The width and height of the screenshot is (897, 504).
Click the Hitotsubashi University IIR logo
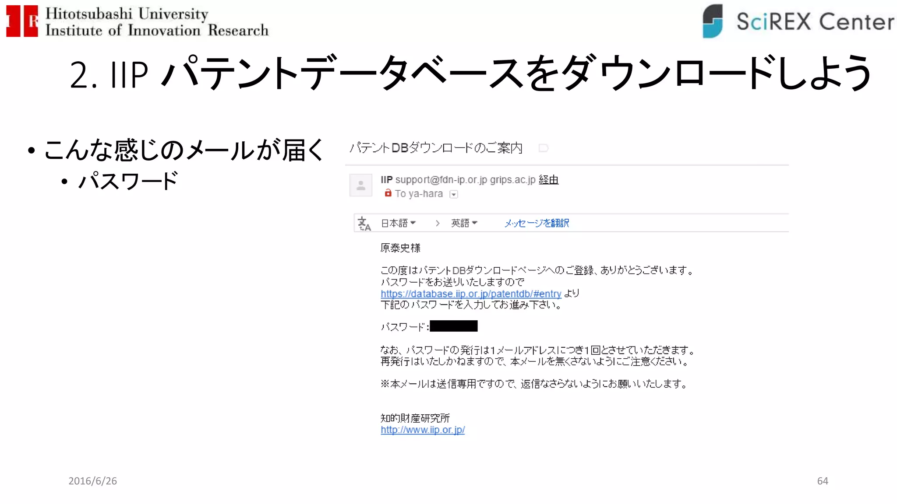click(137, 21)
